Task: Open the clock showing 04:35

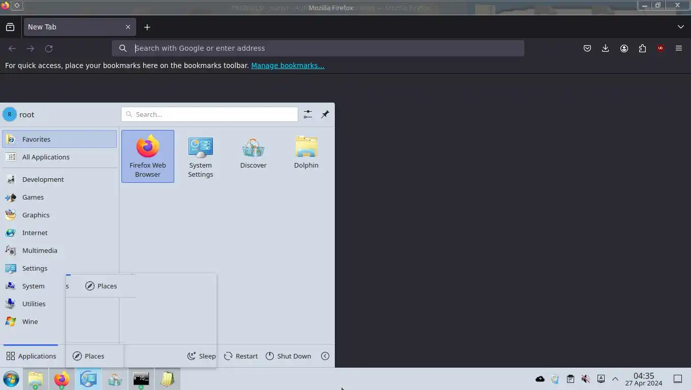Action: [644, 379]
